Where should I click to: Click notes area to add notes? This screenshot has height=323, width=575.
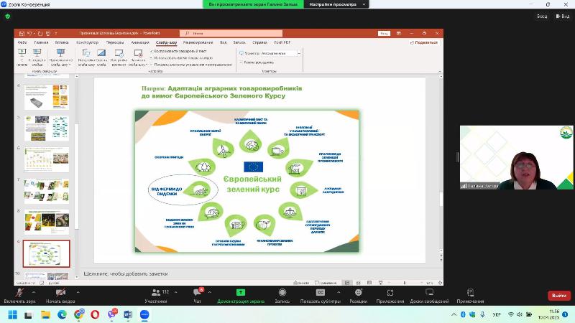[x=125, y=273]
